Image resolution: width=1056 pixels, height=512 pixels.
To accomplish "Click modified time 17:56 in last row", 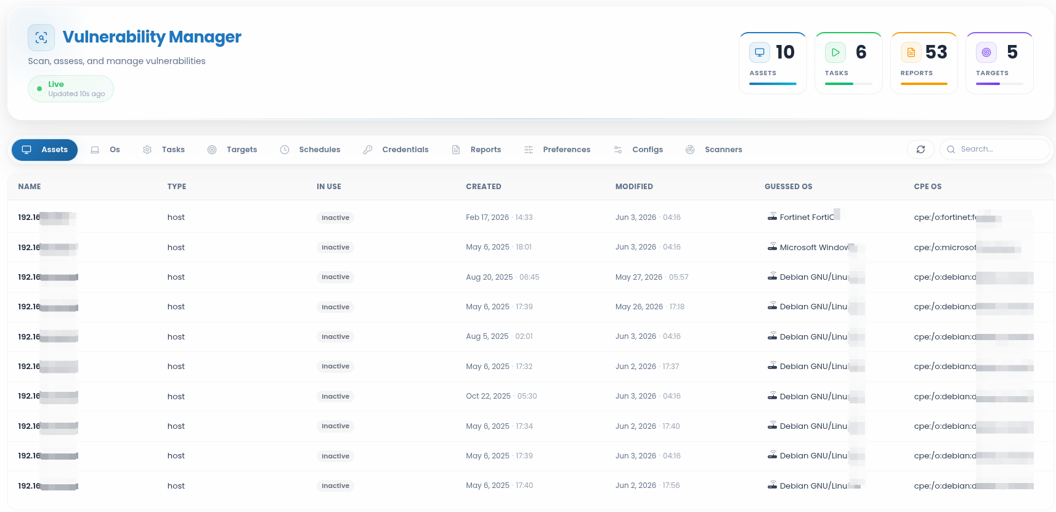I will pos(671,486).
